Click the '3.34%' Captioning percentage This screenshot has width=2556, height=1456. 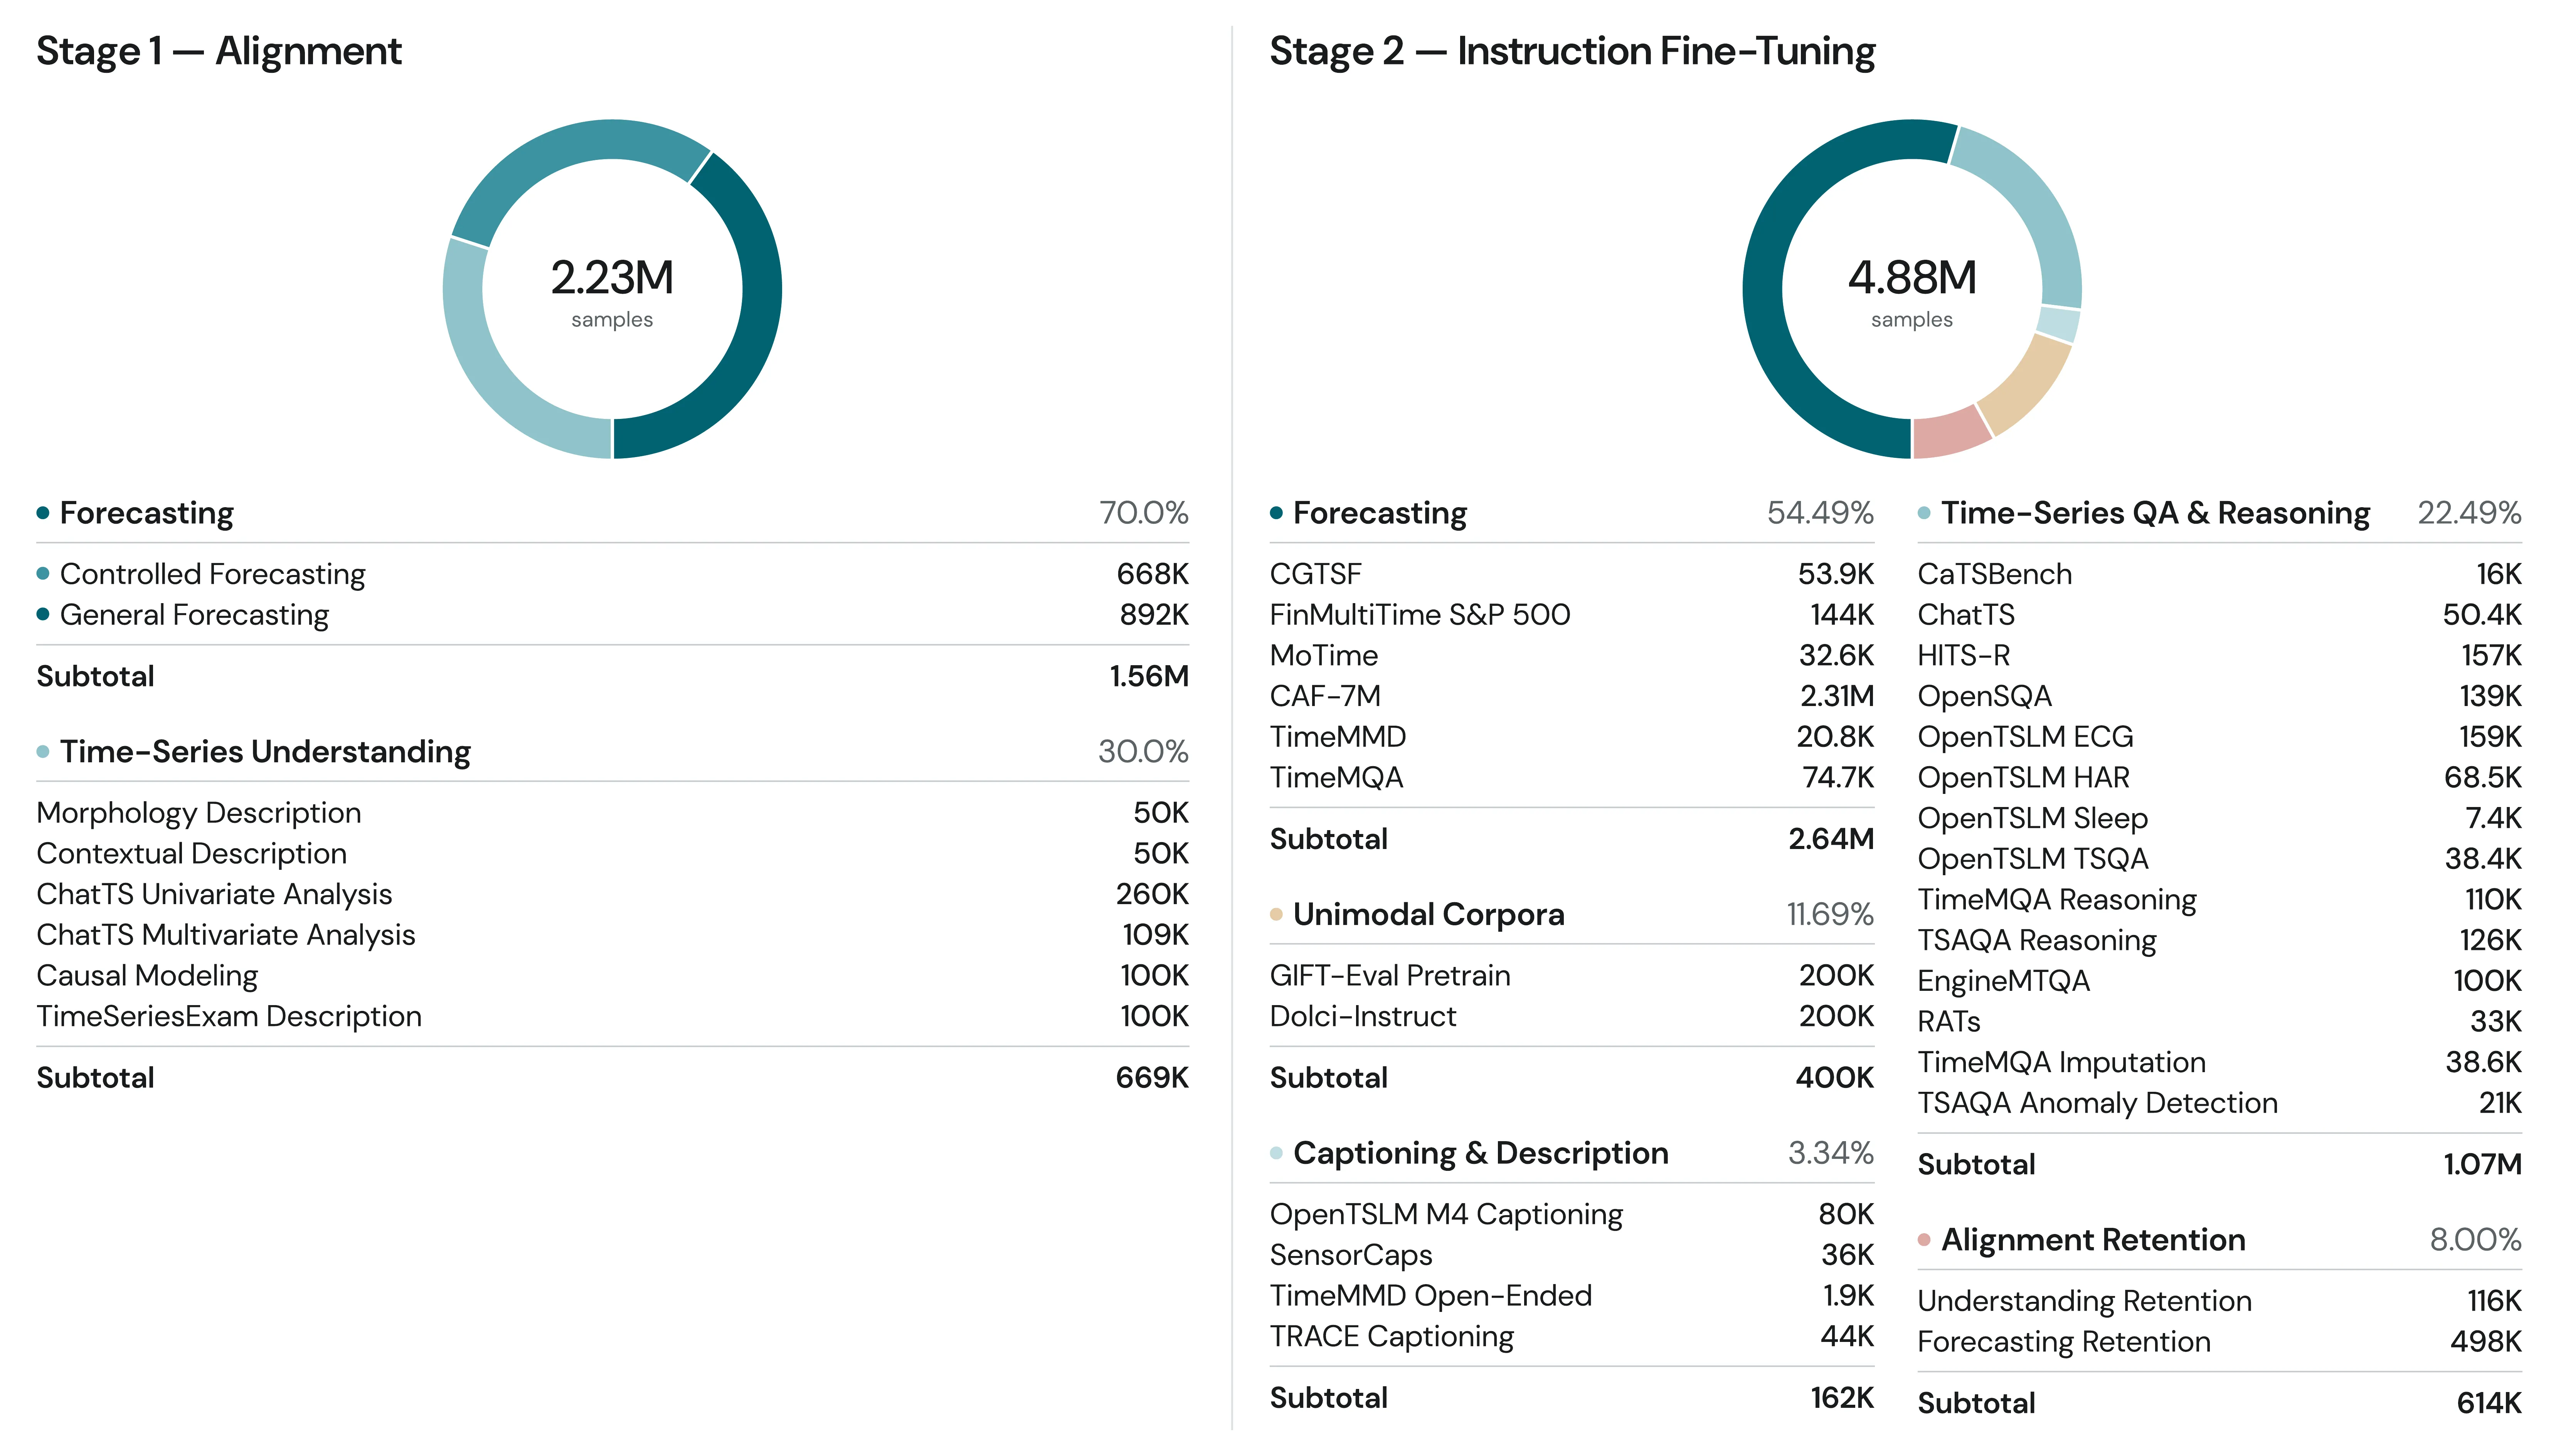point(1831,1153)
